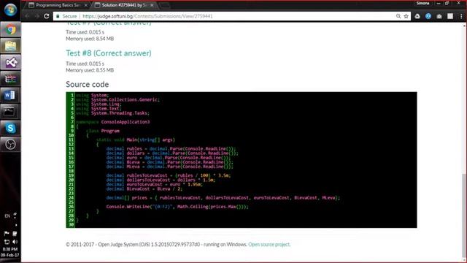Click the address bar URL

[147, 16]
